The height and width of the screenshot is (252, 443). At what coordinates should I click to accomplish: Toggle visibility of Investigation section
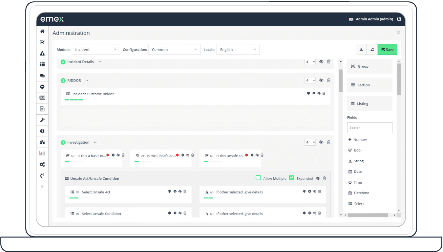pyautogui.click(x=321, y=142)
